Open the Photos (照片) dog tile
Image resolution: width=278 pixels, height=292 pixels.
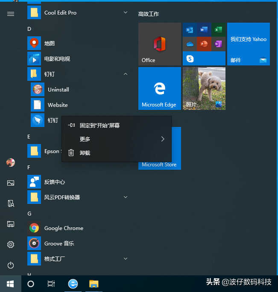pyautogui.click(x=204, y=88)
